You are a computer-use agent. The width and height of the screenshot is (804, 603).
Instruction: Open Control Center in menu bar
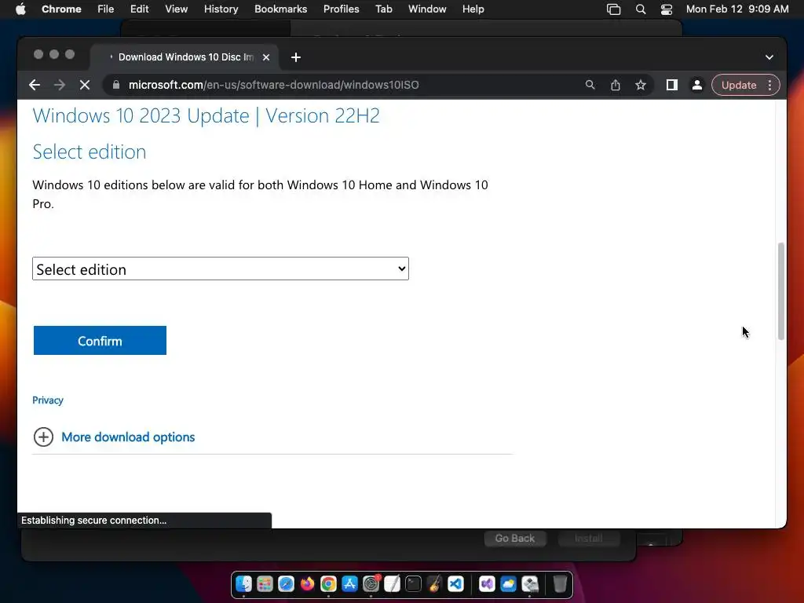(x=667, y=9)
